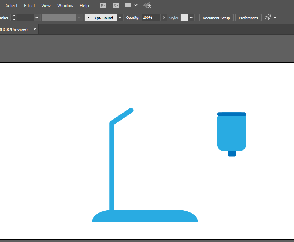Screen dimensions: 294x242
Task: Open Adobe Bridge via Br icon
Action: pos(103,6)
